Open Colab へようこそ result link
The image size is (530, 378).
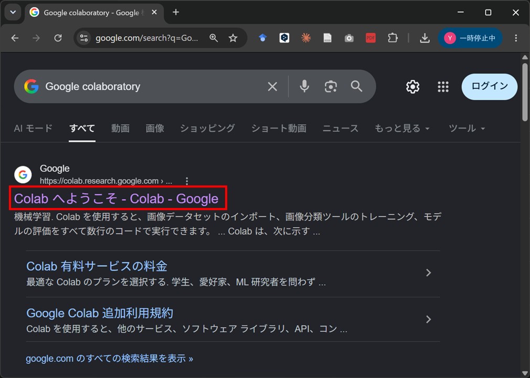(116, 199)
